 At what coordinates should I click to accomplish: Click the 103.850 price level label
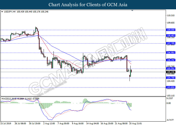click(x=171, y=87)
